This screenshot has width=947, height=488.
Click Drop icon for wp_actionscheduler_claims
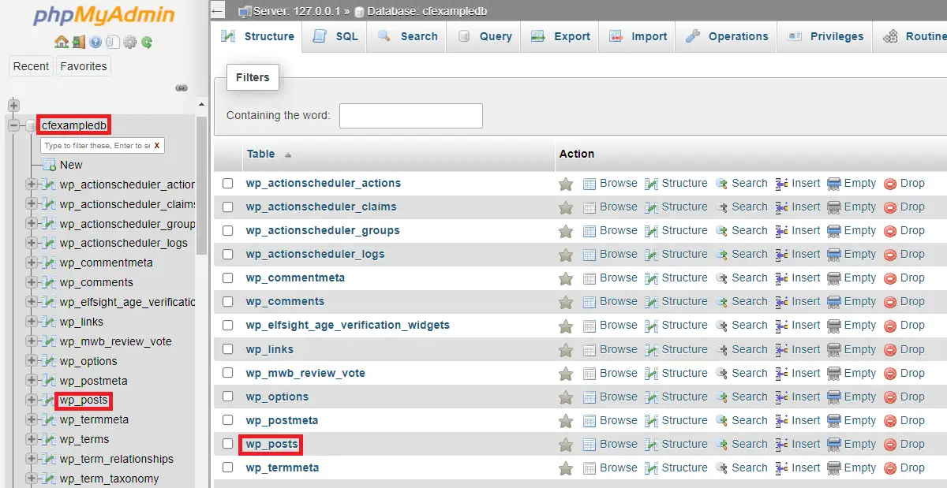890,207
